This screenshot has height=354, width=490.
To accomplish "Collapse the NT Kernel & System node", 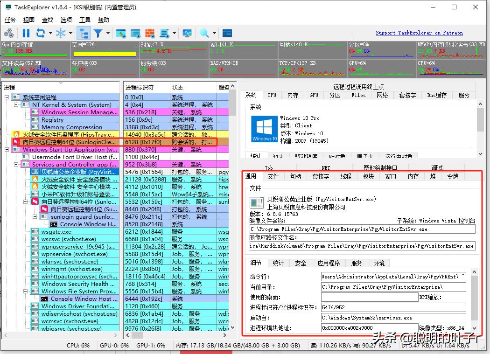I will (x=17, y=105).
